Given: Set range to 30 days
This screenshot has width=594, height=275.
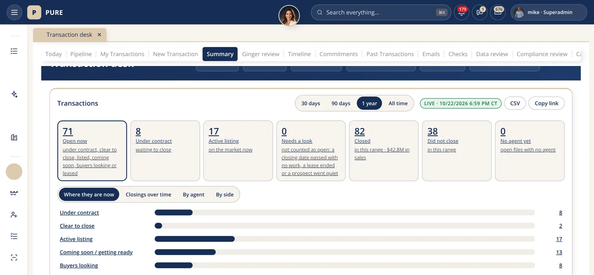Looking at the screenshot, I should click(x=311, y=103).
